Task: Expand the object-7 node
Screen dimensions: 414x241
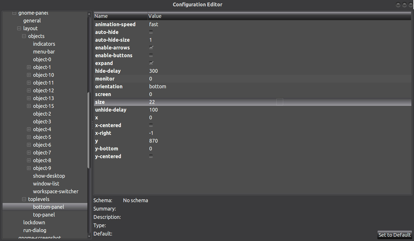Action: (x=29, y=153)
